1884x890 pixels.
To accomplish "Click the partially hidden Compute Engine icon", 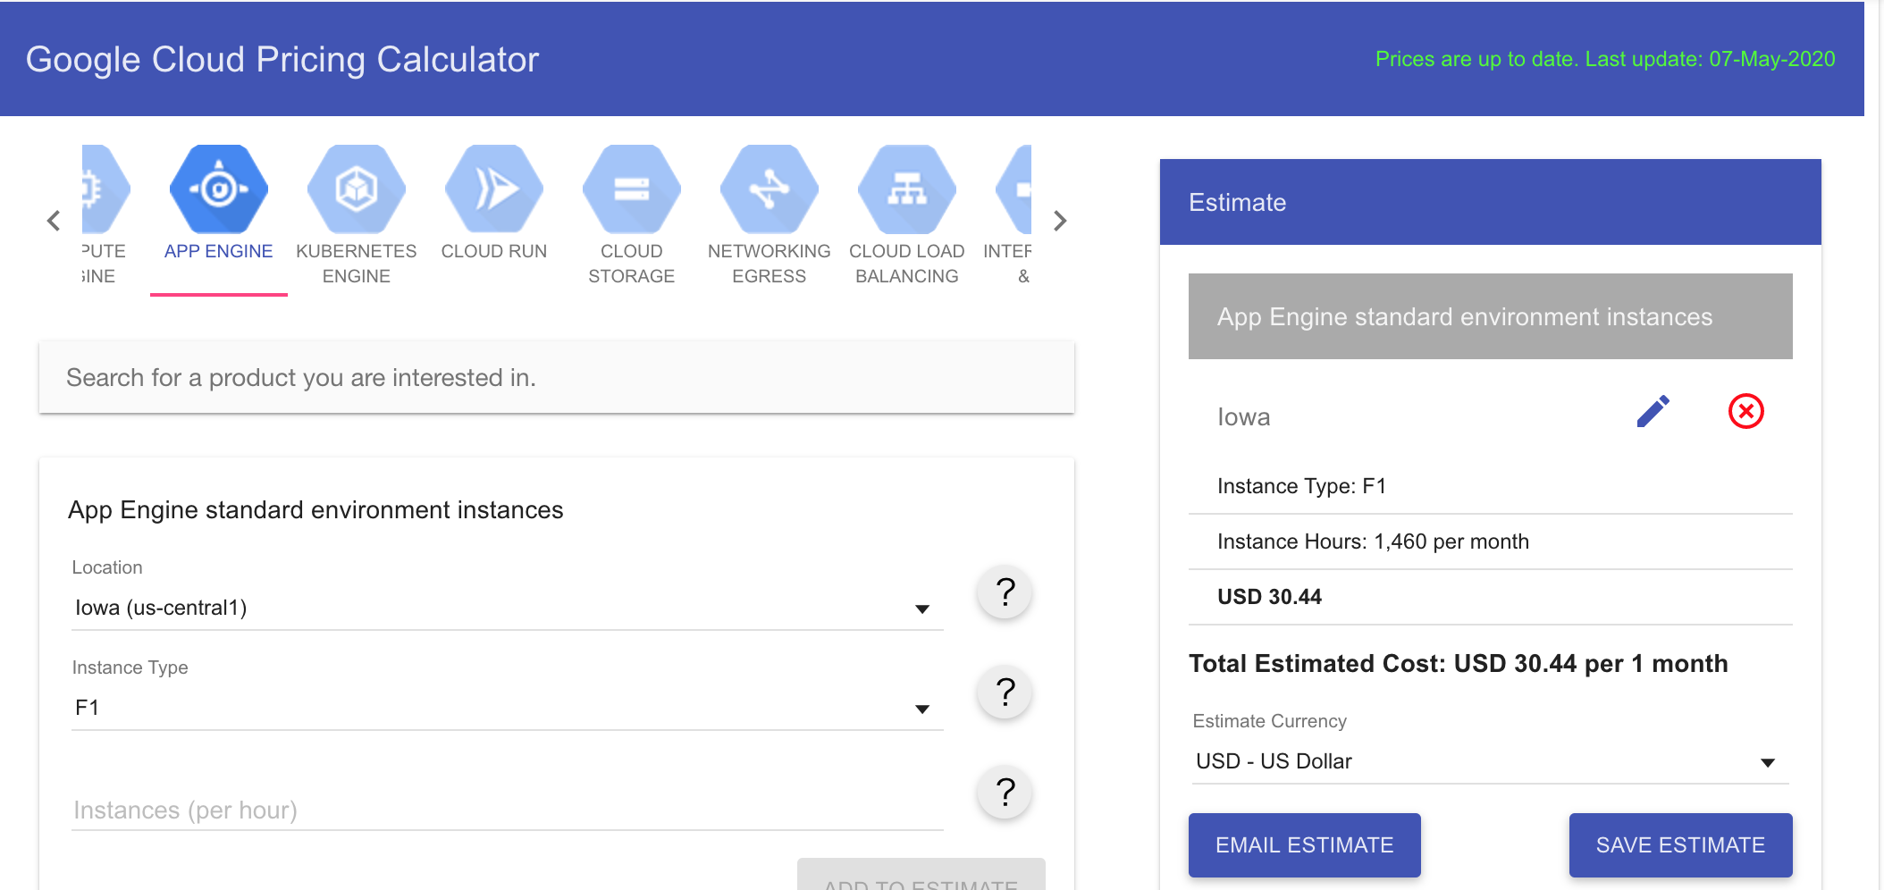I will click(105, 189).
